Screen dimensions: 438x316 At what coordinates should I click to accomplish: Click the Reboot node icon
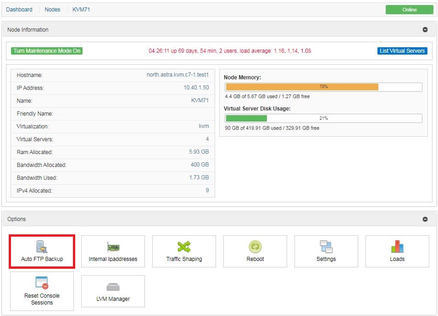click(x=255, y=247)
